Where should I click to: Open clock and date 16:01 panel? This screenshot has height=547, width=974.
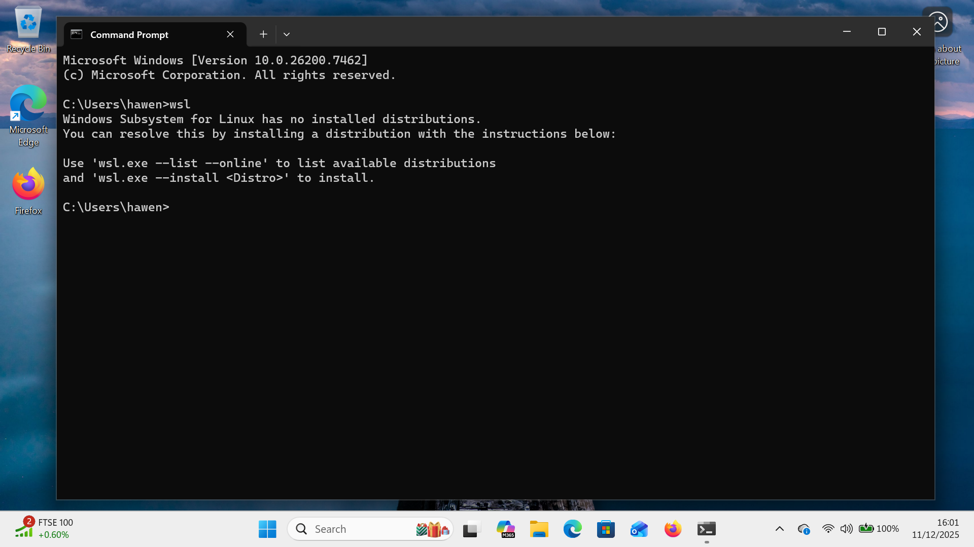pyautogui.click(x=935, y=529)
